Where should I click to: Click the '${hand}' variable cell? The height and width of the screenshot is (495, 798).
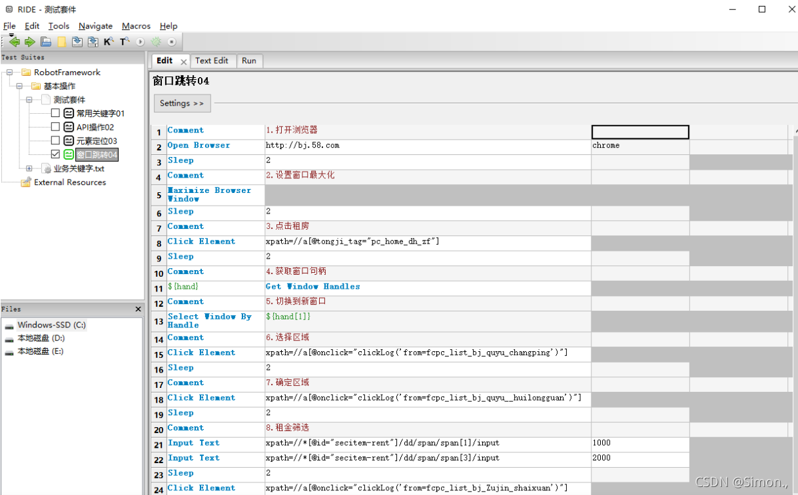click(216, 288)
